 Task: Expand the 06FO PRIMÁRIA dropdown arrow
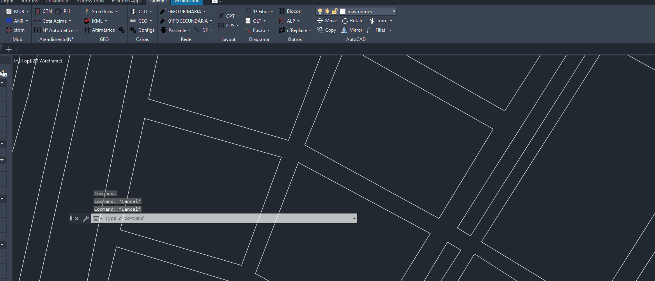tap(204, 12)
